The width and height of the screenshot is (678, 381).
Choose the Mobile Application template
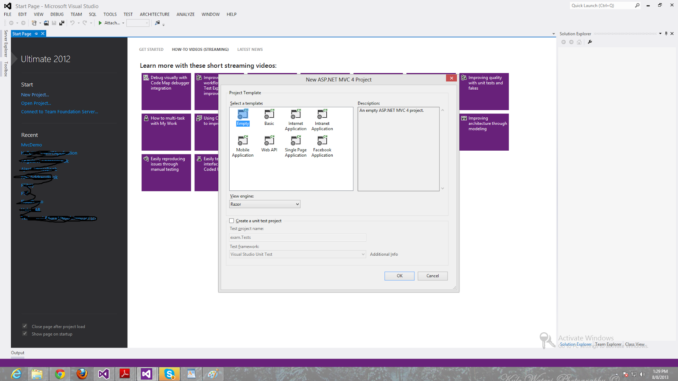coord(243,146)
